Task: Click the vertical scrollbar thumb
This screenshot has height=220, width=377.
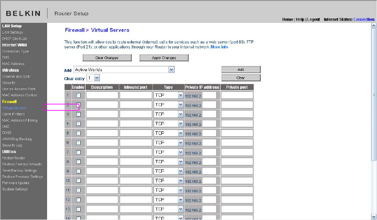Action: point(373,94)
